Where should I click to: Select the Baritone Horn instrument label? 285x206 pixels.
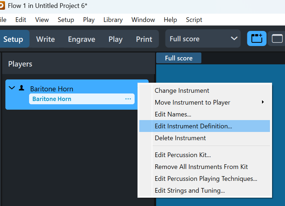tap(52, 99)
